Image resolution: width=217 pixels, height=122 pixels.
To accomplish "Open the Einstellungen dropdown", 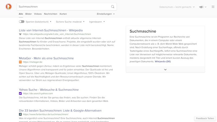I will [x=106, y=14].
